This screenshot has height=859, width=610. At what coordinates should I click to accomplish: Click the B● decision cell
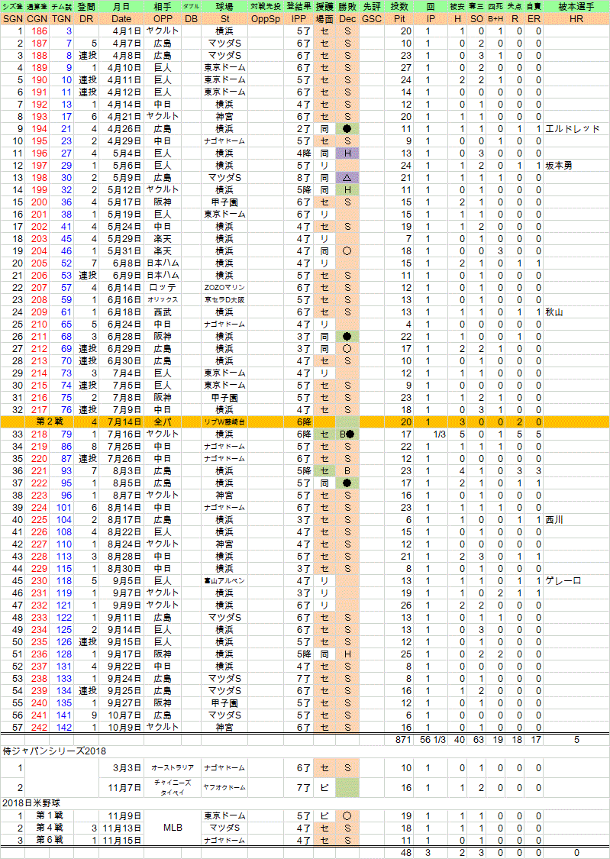tap(347, 434)
